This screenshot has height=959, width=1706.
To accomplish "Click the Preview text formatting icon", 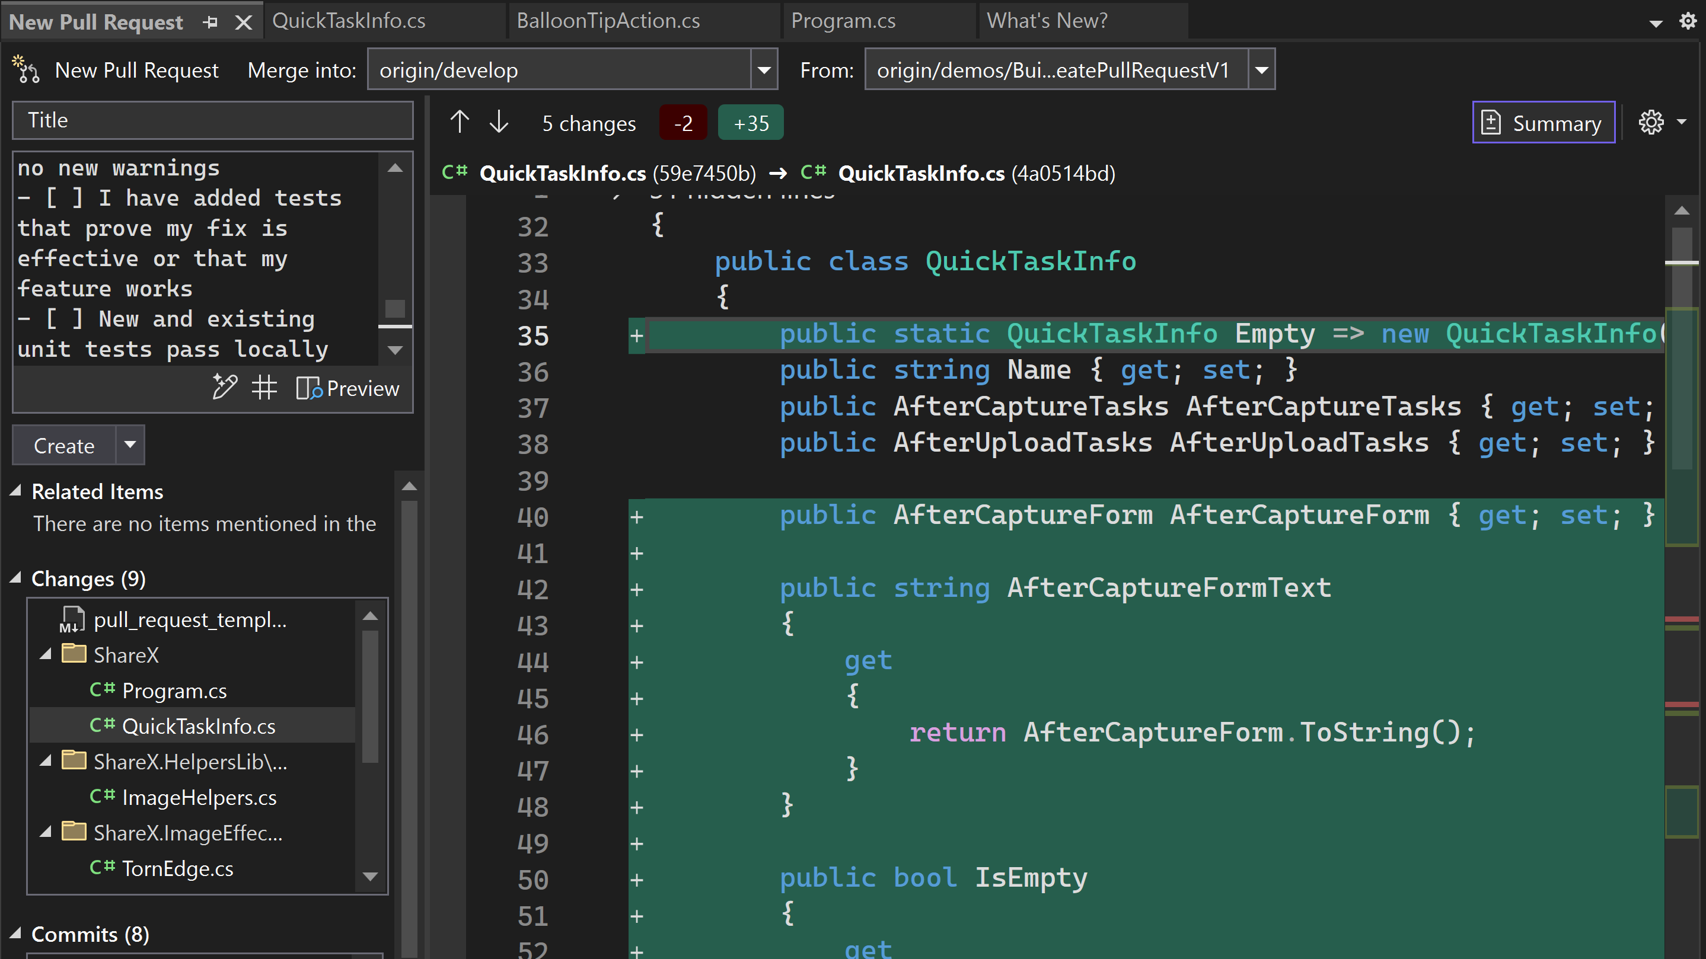I will (x=310, y=386).
